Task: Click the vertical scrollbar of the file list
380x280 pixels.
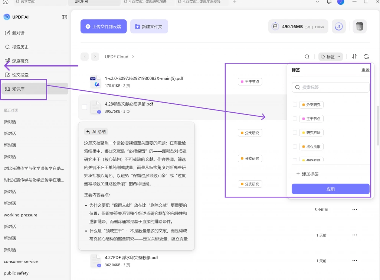Action: 378,126
